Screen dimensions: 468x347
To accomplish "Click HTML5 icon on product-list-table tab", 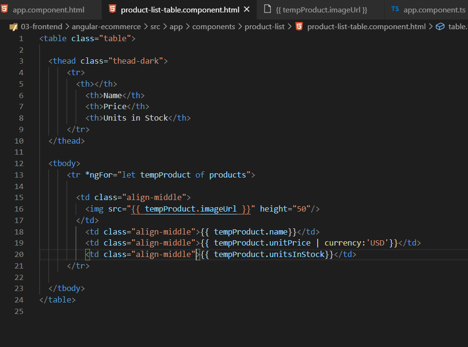I will point(112,9).
